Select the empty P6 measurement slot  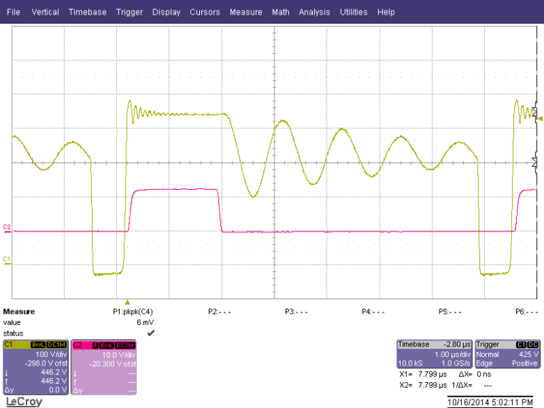[527, 312]
